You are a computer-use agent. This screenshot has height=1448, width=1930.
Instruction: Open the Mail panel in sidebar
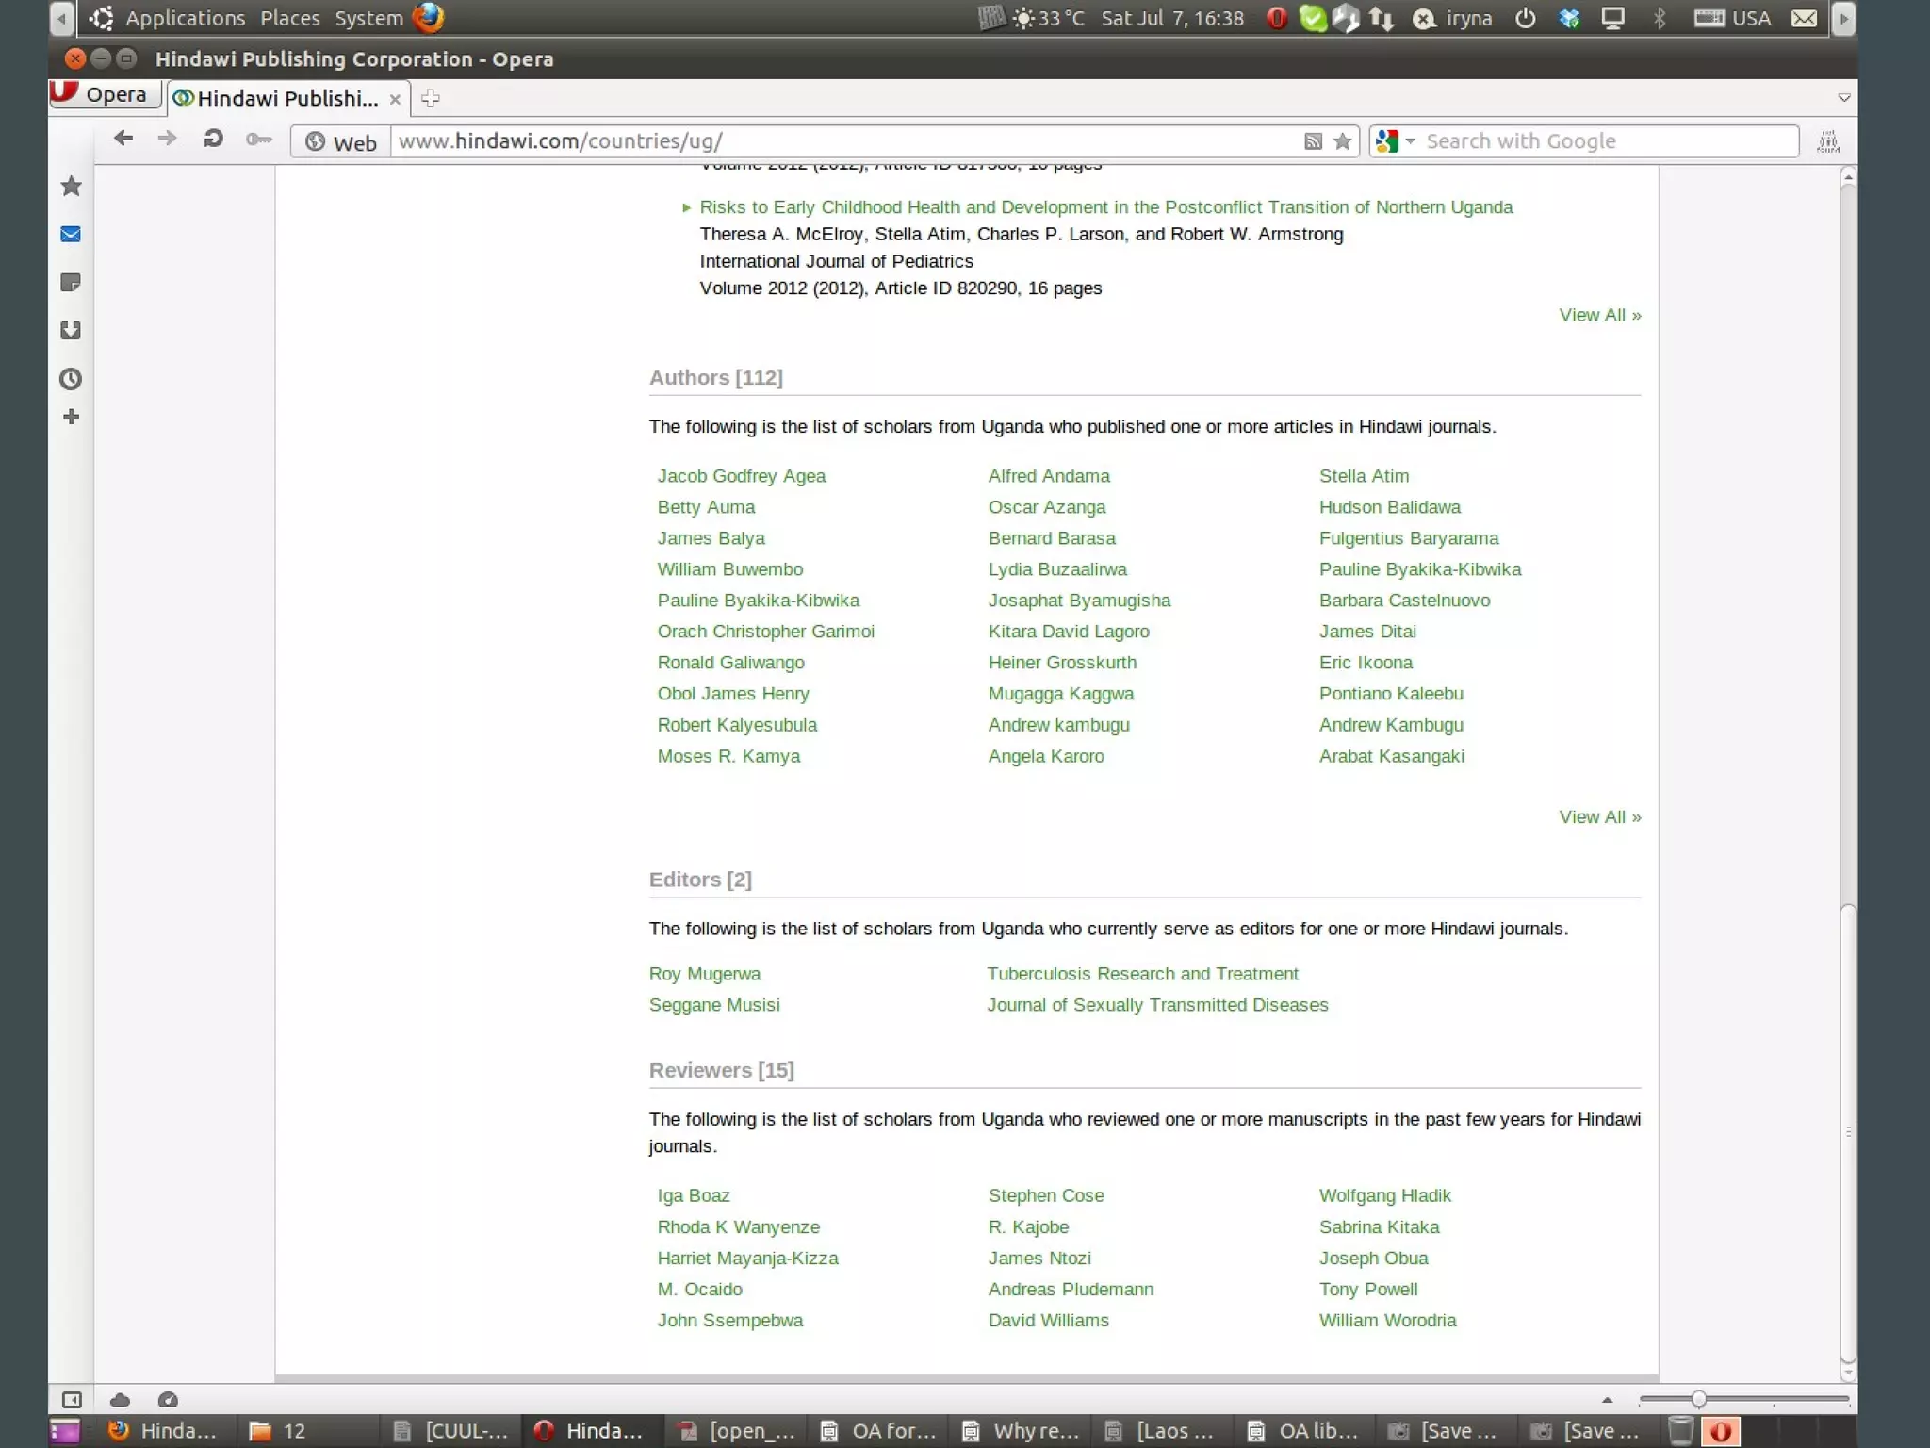[x=71, y=234]
